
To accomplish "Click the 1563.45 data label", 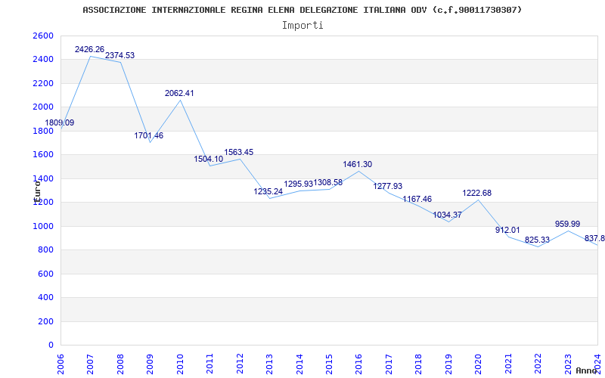I will [x=239, y=153].
